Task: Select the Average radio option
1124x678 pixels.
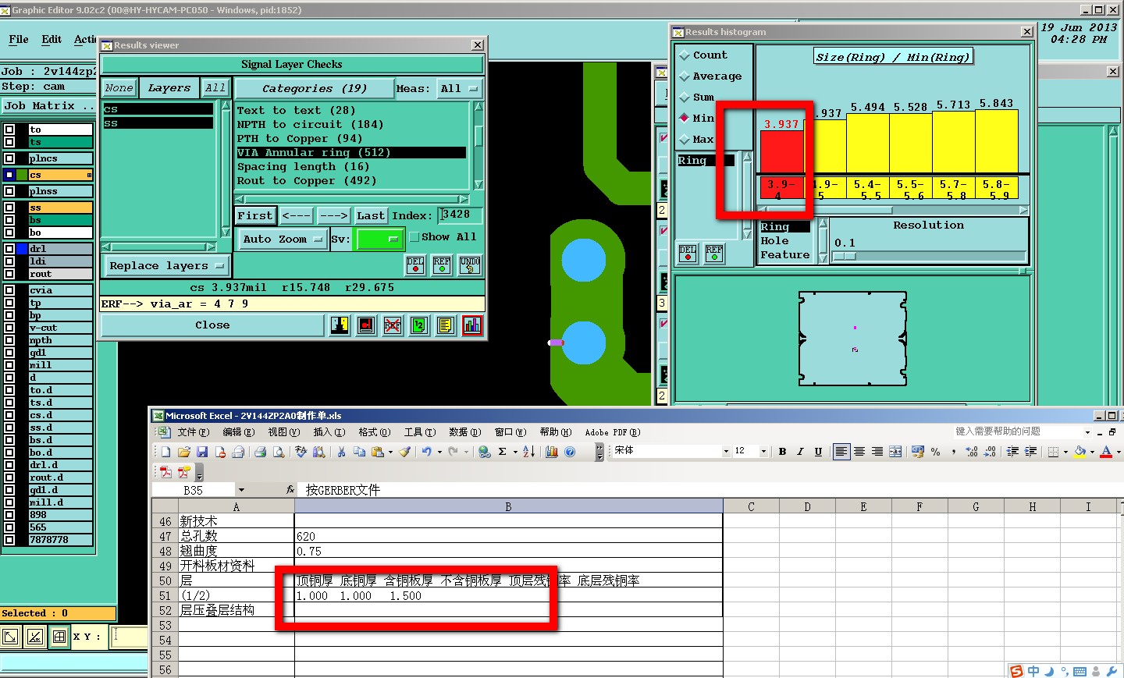Action: coord(685,76)
